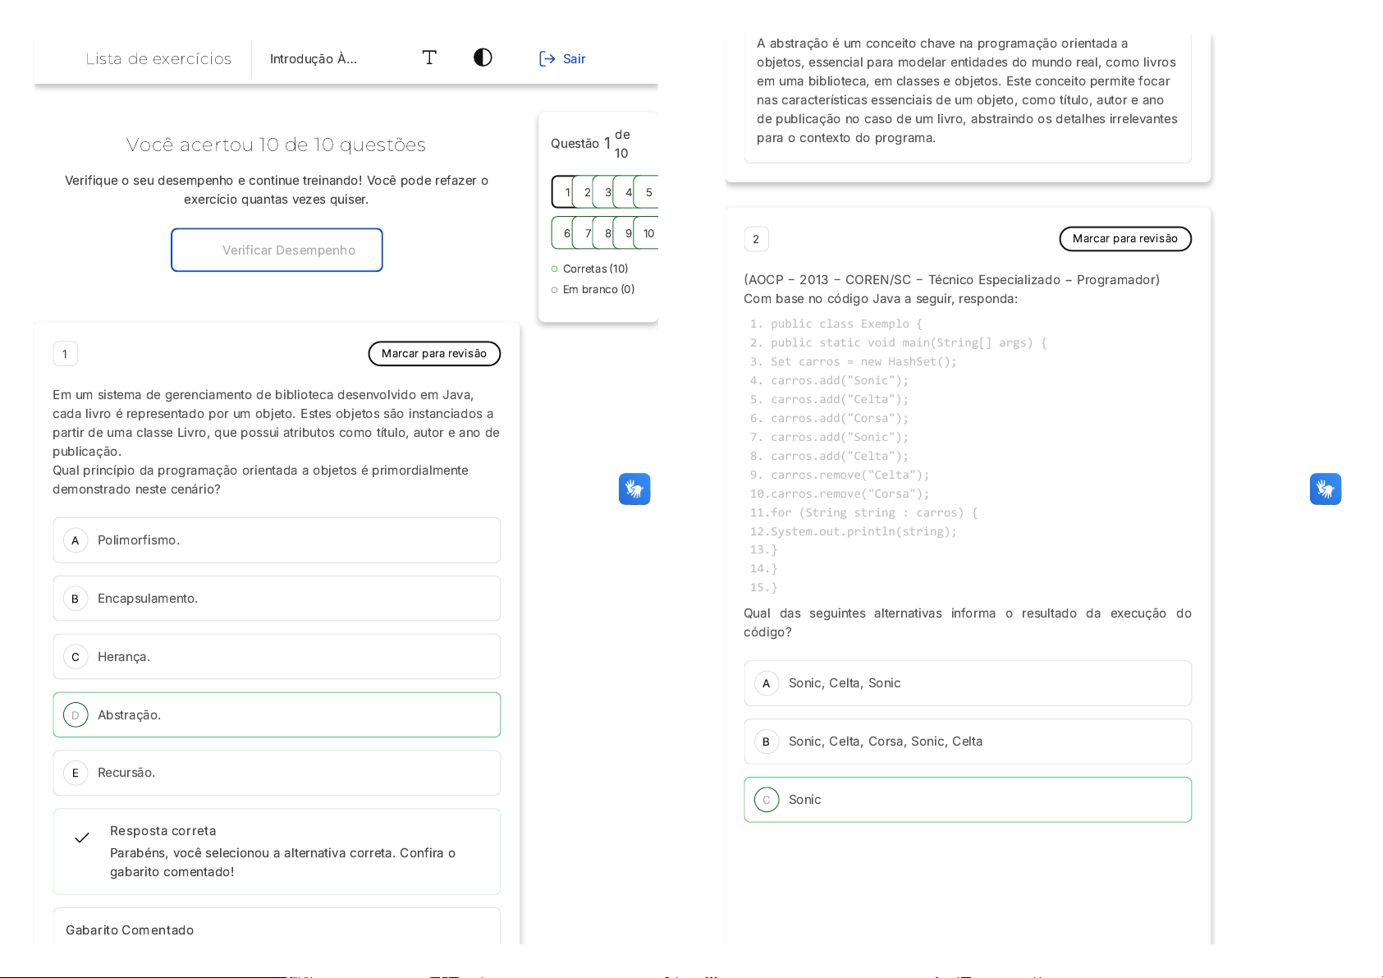Mark question 2 for review
The image size is (1383, 978).
point(1124,239)
